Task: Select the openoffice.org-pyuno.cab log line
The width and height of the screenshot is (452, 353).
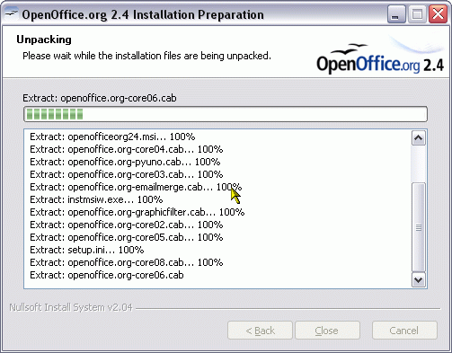Action: pos(125,162)
